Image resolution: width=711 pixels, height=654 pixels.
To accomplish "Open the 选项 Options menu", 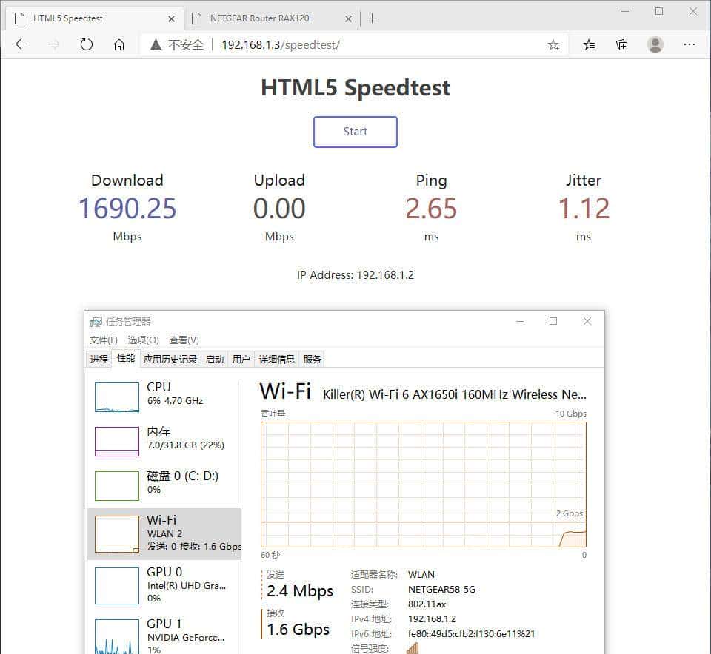I will pyautogui.click(x=142, y=340).
